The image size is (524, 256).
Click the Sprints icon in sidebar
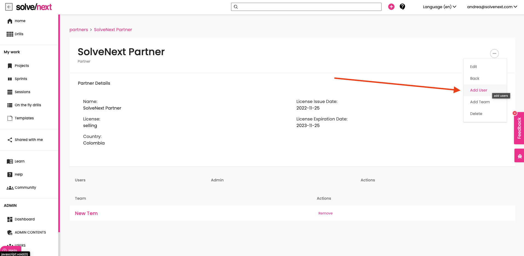pos(10,79)
